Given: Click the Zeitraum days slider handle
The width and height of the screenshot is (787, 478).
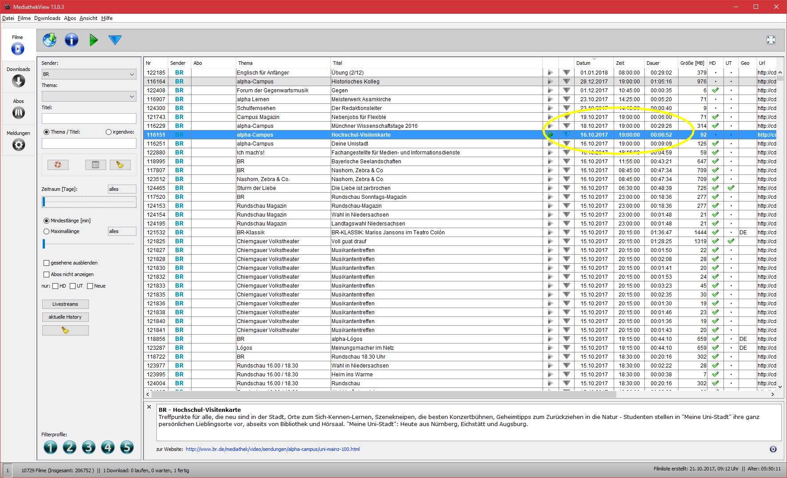Looking at the screenshot, I should 44,202.
